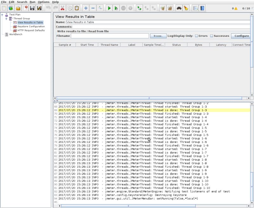
Task: Click the Remote Start All icon
Action: (139, 8)
